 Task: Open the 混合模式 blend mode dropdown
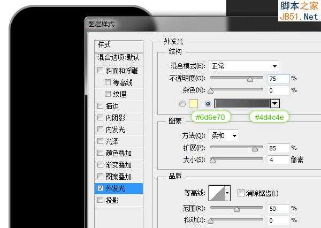243,66
